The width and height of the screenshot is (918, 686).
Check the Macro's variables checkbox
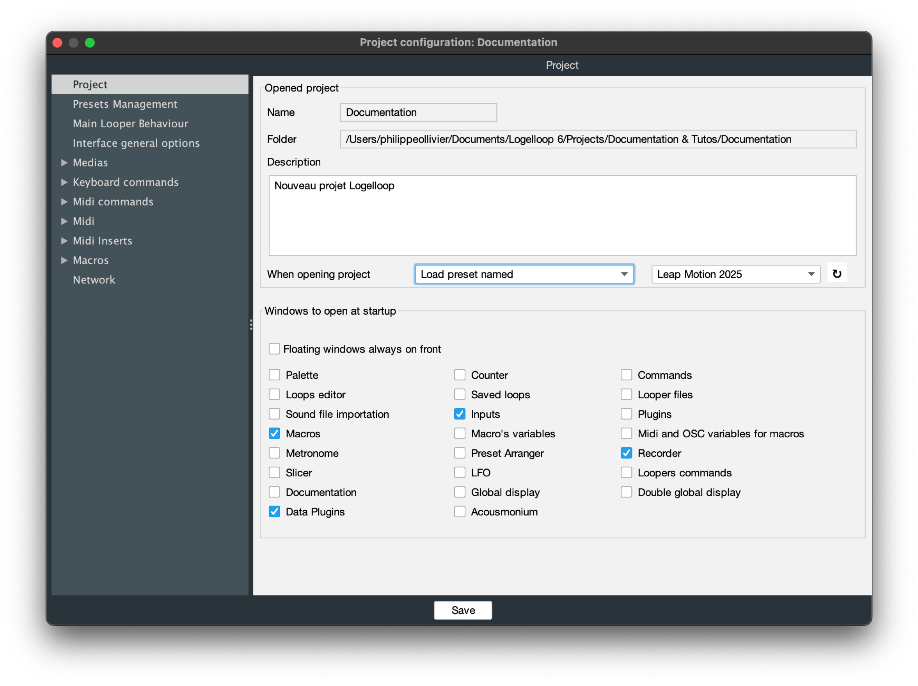(460, 433)
